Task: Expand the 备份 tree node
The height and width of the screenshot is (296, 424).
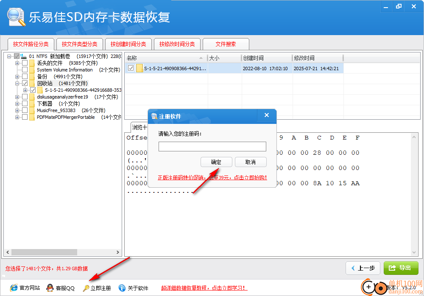Action: click(x=17, y=77)
